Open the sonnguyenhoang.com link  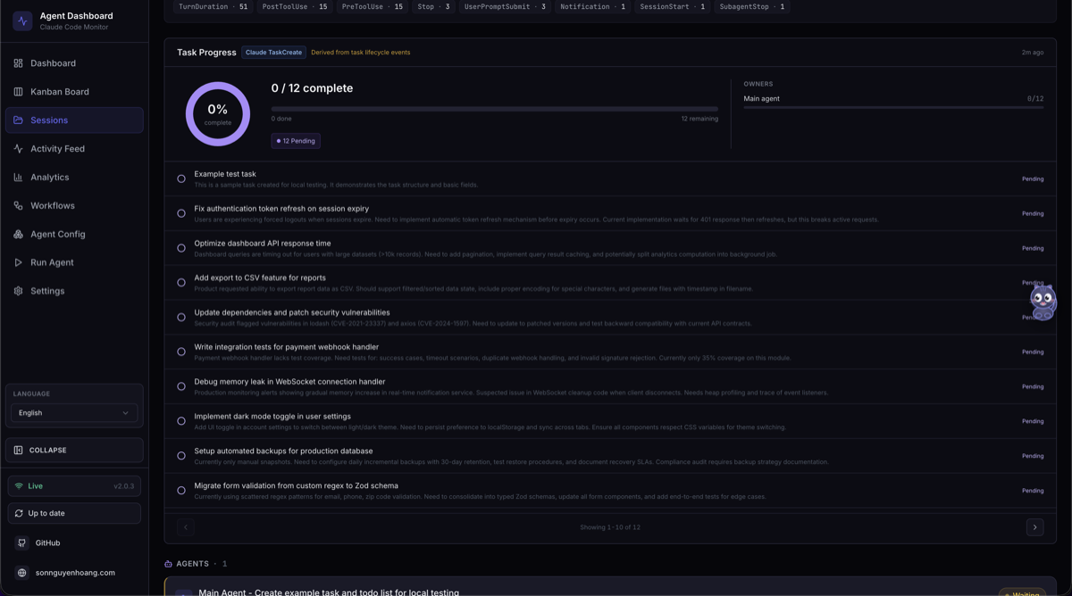pyautogui.click(x=74, y=573)
